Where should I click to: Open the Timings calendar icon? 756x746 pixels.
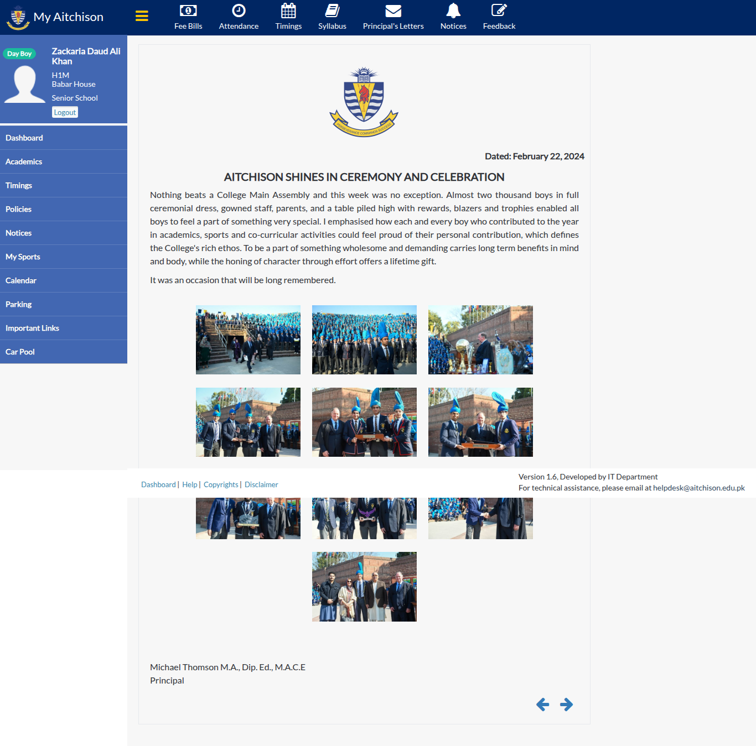(288, 11)
